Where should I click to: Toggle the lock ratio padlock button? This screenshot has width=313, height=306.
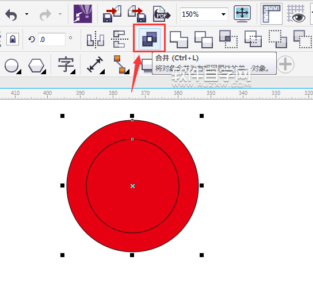13,39
